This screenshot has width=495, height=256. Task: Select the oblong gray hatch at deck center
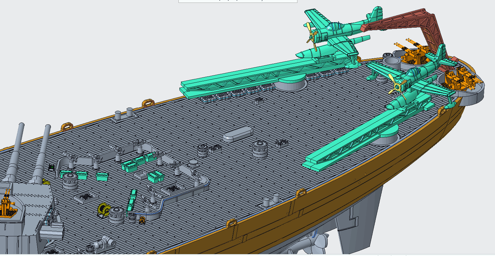click(238, 134)
